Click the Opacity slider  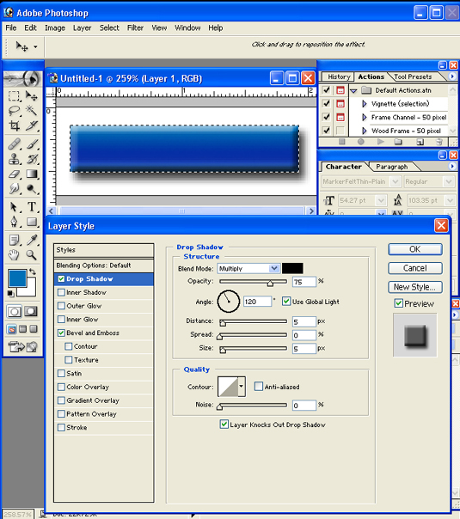click(254, 282)
